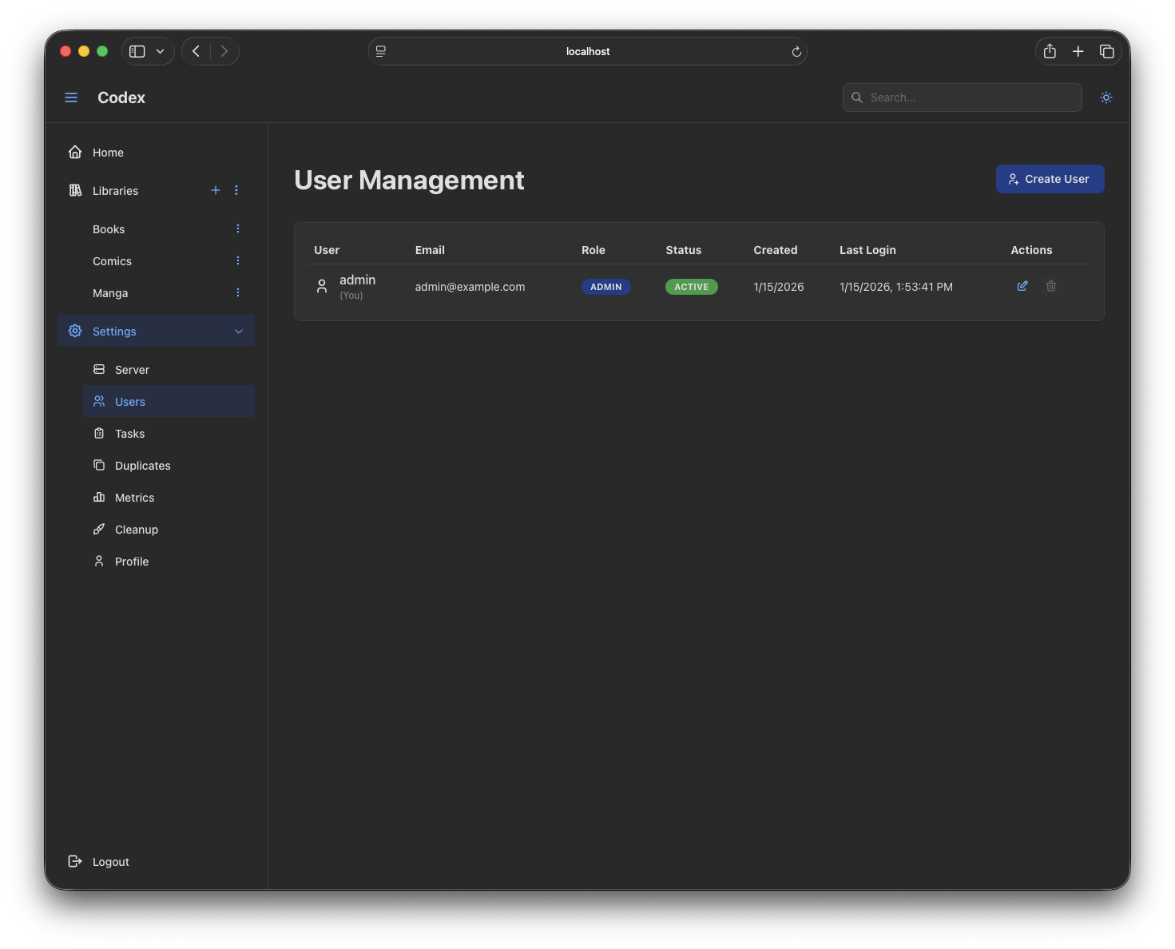Click inside the Search field

[962, 97]
